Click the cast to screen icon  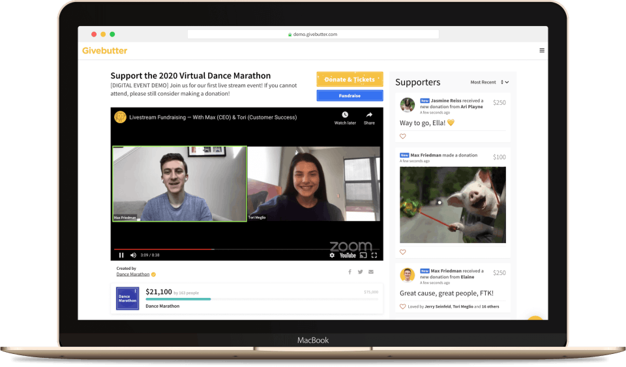pyautogui.click(x=363, y=256)
